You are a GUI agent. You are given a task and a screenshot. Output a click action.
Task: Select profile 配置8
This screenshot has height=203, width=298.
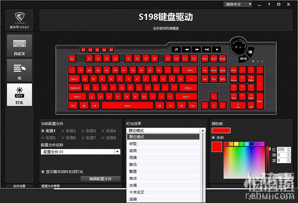click(x=109, y=138)
